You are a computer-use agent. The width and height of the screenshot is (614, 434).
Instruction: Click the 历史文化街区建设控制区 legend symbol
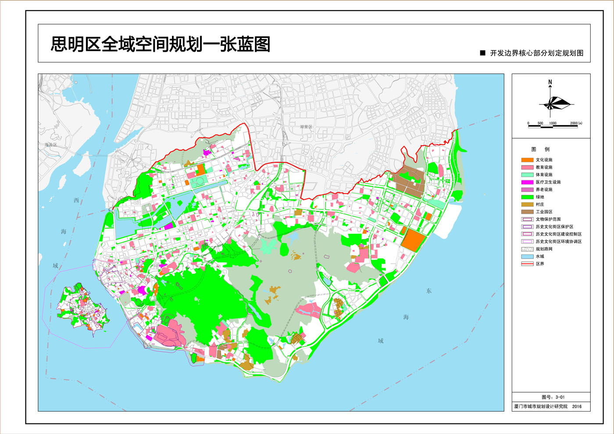pos(527,234)
